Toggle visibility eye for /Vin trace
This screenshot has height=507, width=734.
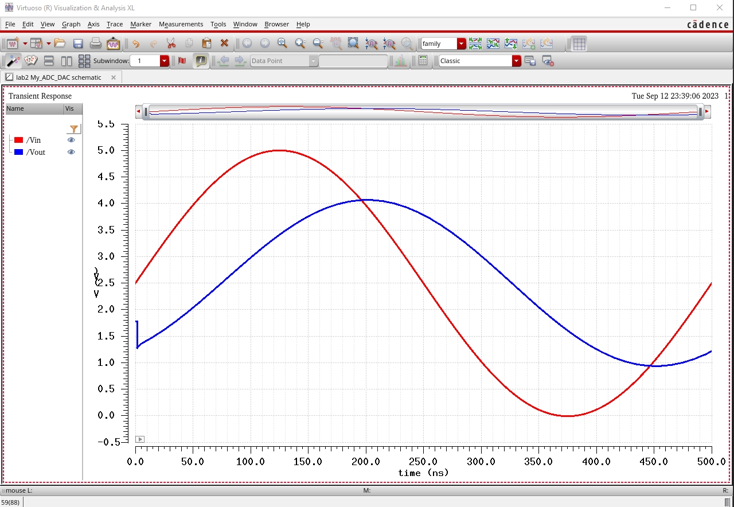(x=71, y=140)
